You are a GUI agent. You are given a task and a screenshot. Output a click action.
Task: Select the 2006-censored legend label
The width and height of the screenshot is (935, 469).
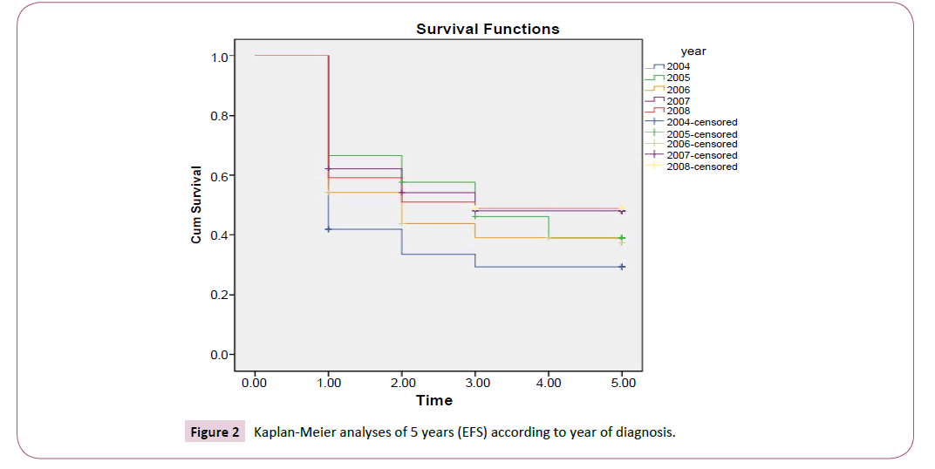701,144
